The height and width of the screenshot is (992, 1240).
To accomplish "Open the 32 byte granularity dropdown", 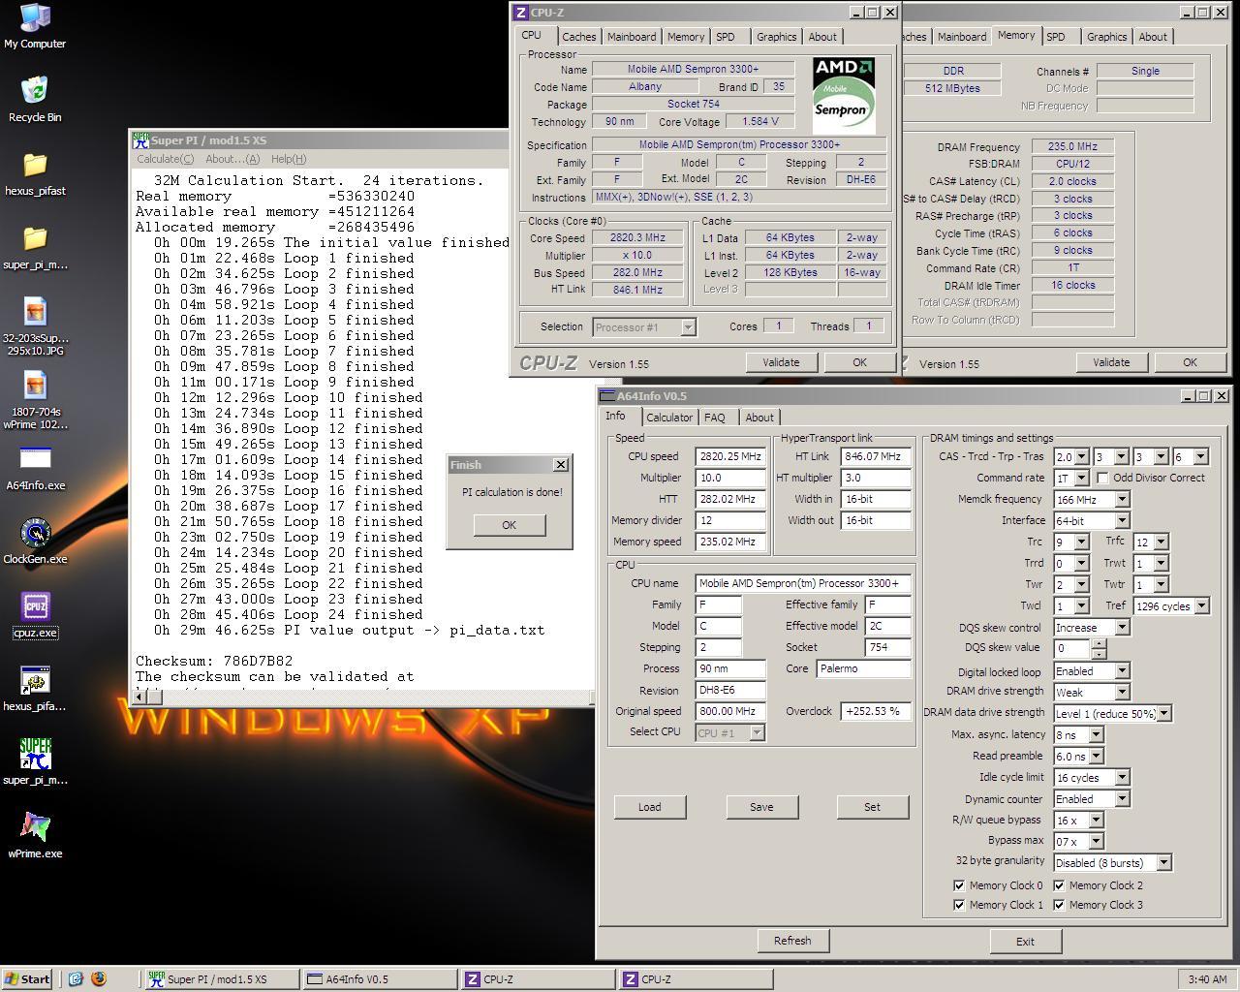I will click(x=1163, y=862).
